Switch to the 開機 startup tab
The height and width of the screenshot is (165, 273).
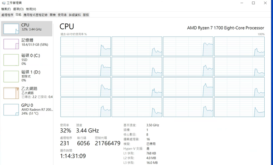pyautogui.click(x=53, y=15)
